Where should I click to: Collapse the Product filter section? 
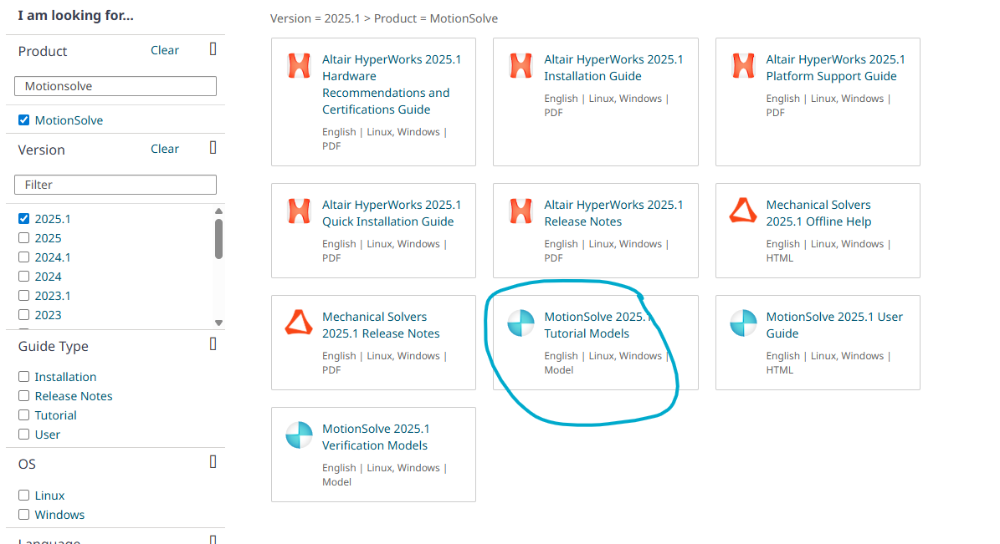(213, 49)
